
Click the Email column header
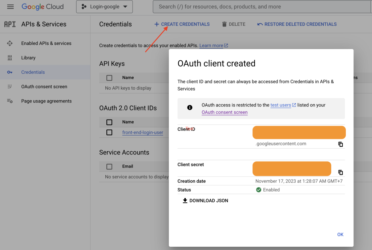(x=128, y=166)
